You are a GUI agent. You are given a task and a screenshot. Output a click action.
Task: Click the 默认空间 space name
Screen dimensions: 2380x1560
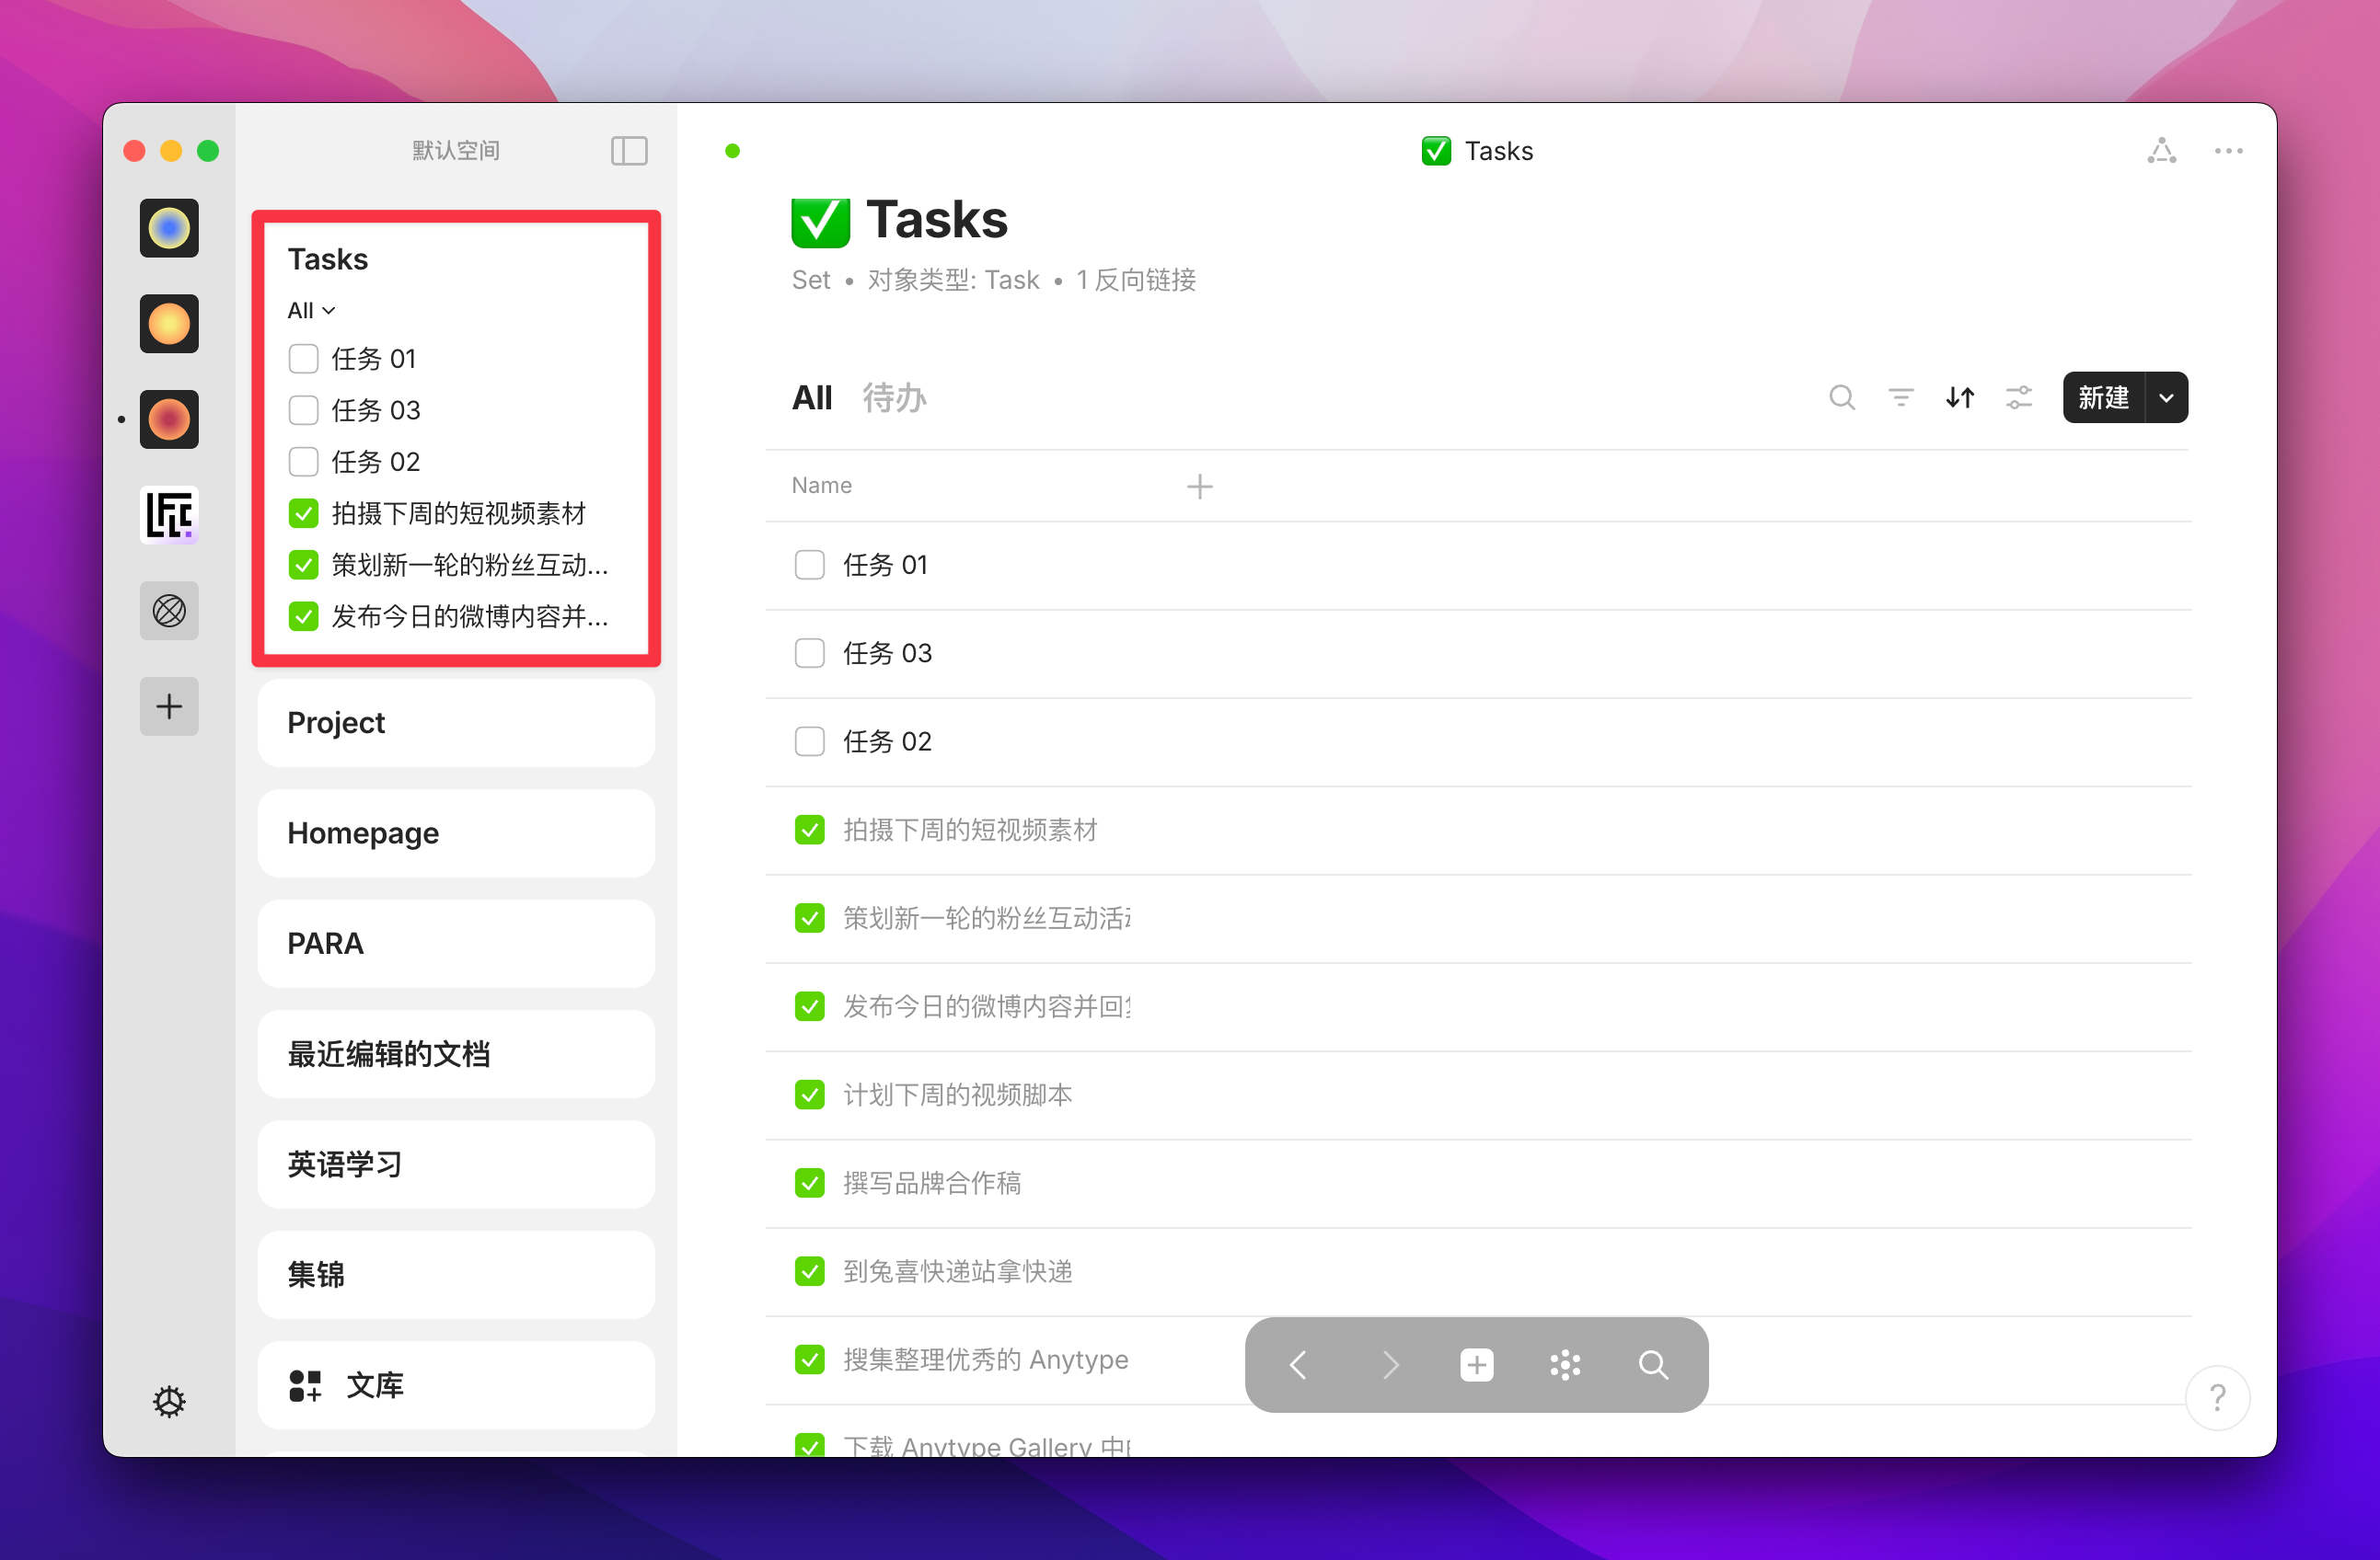(x=456, y=151)
